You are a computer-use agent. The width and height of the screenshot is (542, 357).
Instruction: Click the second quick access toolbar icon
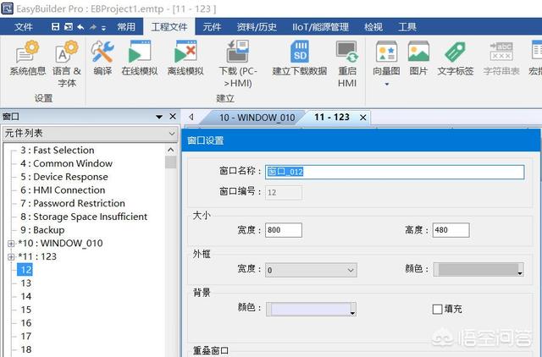click(69, 26)
